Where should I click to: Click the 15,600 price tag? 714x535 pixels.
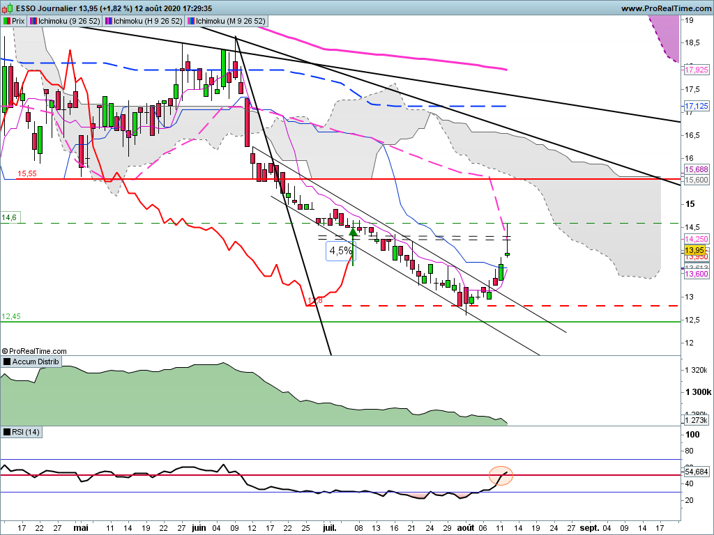697,180
